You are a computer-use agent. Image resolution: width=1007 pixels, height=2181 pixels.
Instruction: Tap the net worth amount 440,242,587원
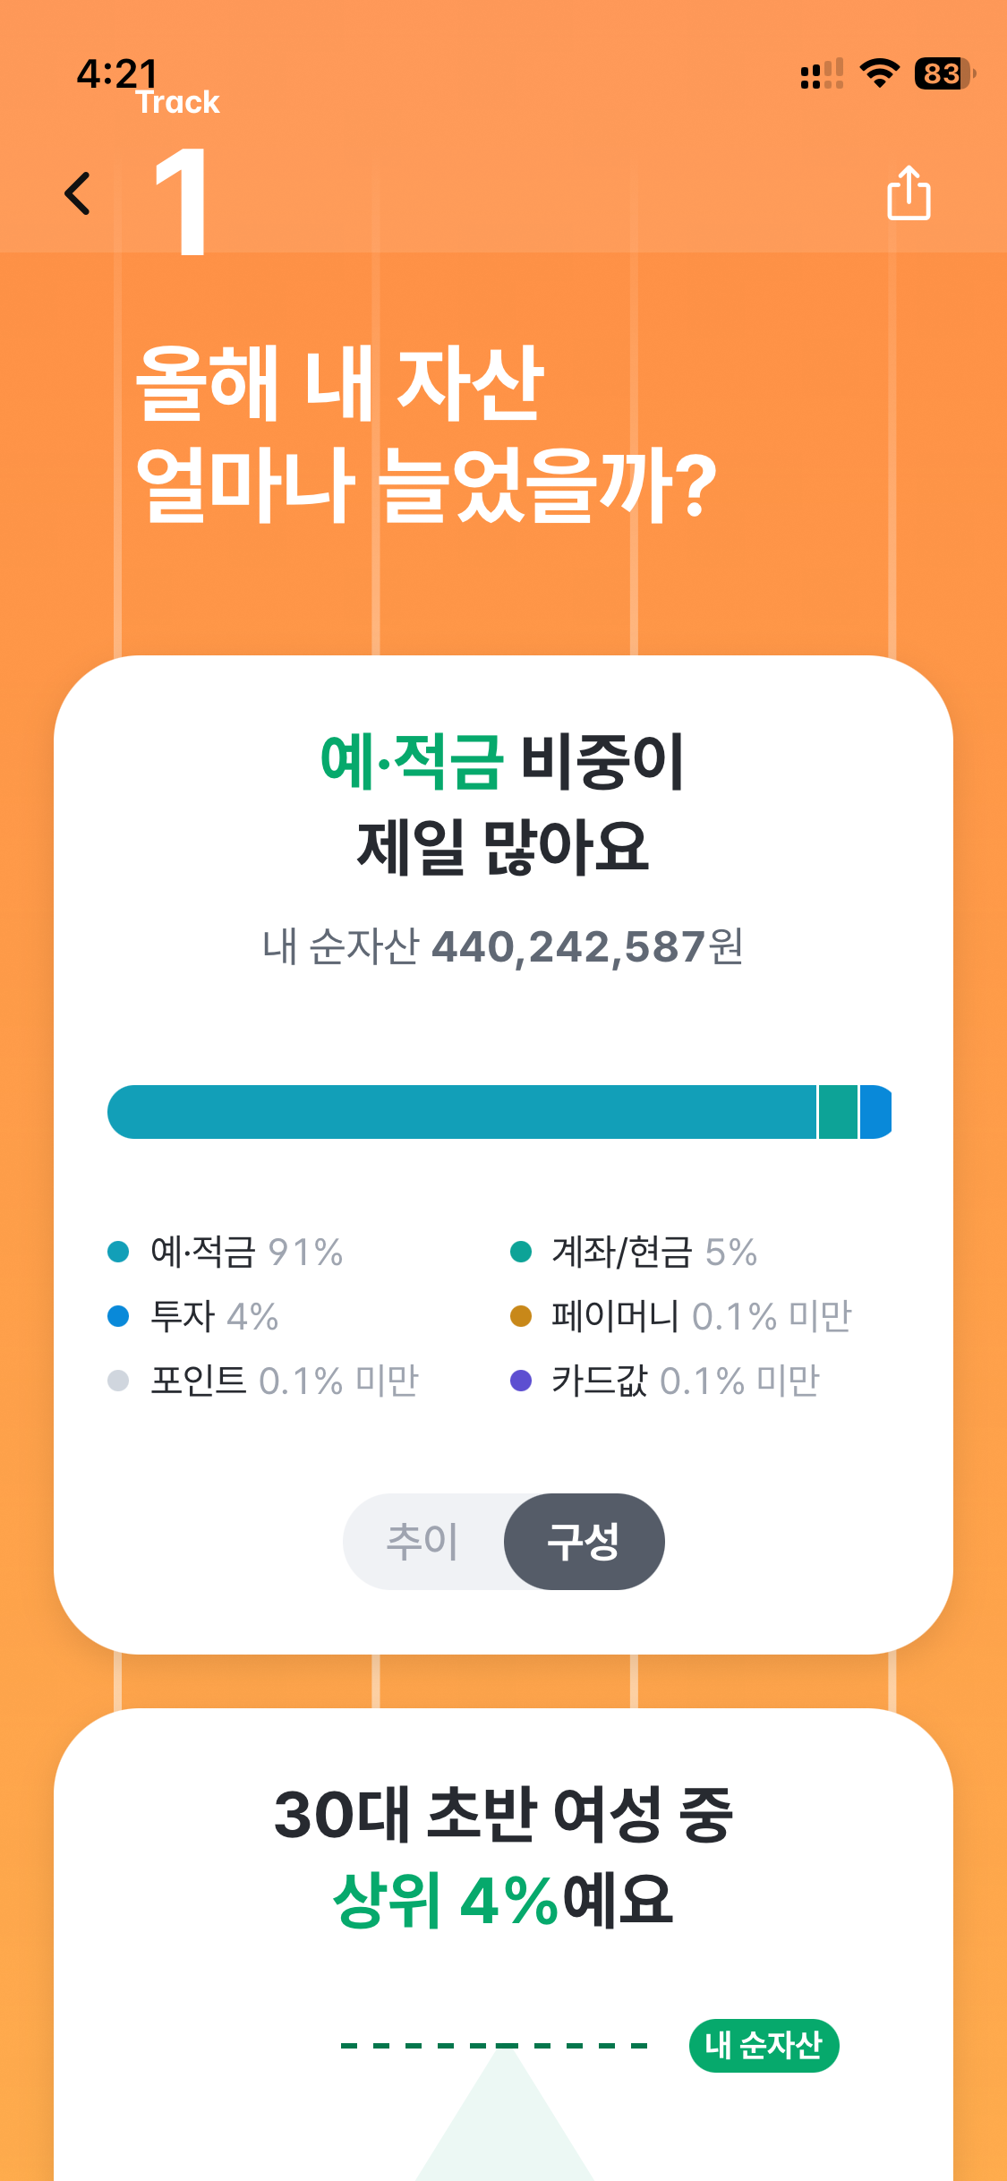click(587, 946)
